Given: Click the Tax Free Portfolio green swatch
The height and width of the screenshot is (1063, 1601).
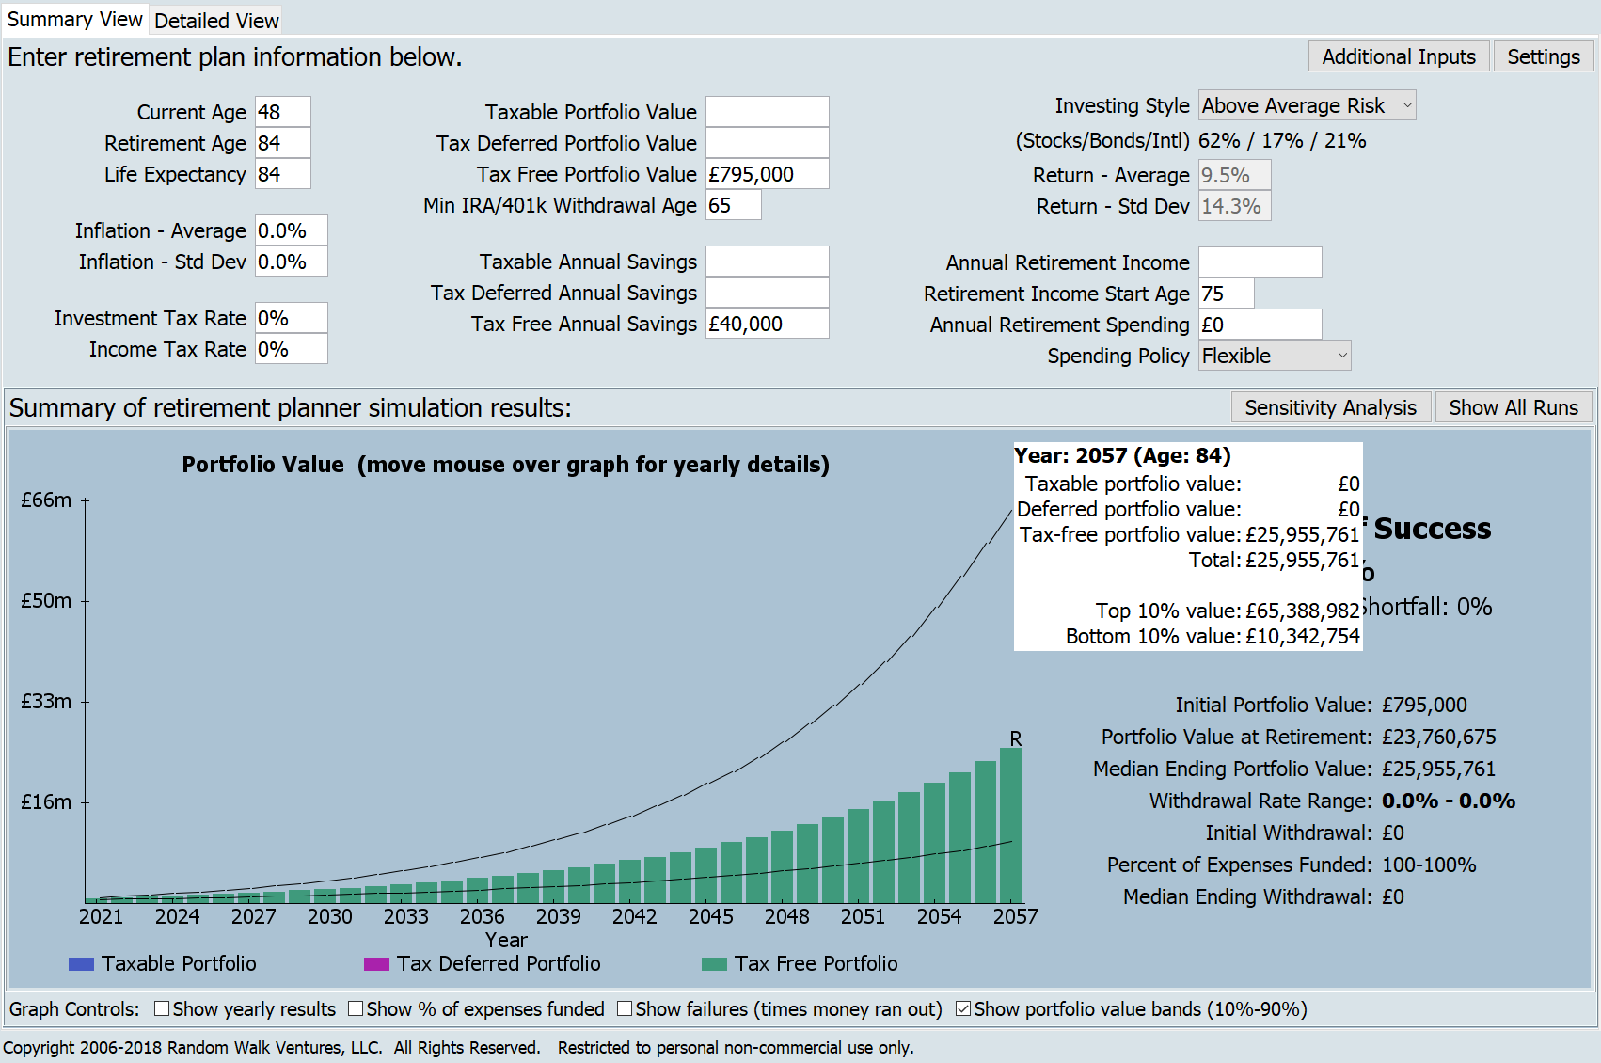Looking at the screenshot, I should [715, 964].
